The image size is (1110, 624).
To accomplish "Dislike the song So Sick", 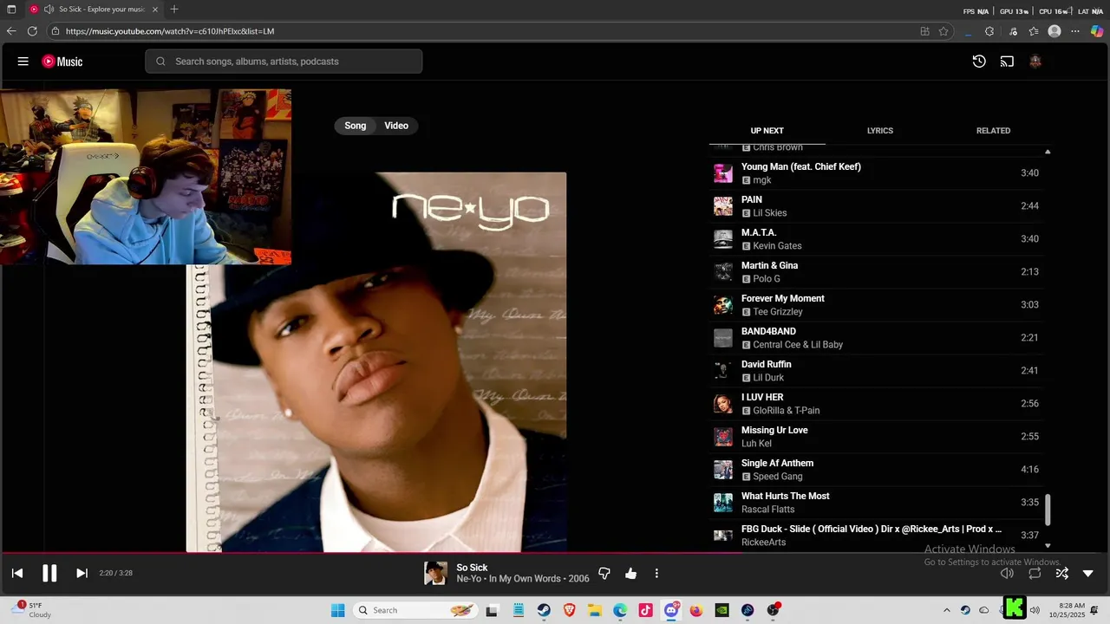I will point(604,574).
